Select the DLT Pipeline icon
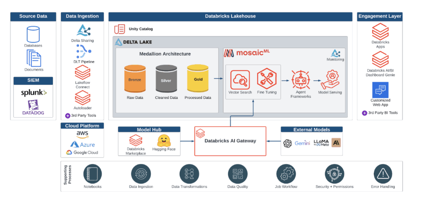The height and width of the screenshot is (204, 422). [83, 51]
